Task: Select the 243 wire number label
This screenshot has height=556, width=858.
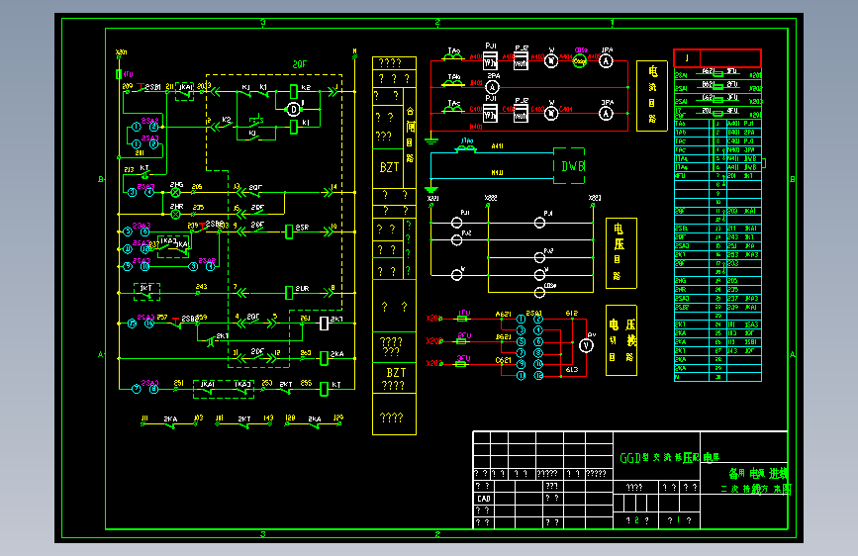Action: [x=201, y=286]
